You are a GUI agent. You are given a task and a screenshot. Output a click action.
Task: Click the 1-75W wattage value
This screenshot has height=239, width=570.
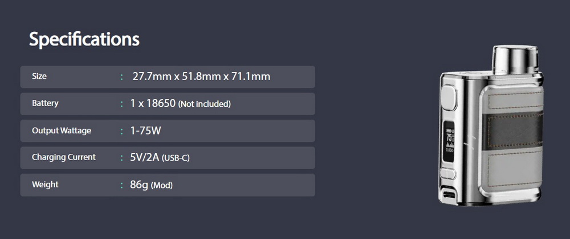(145, 131)
